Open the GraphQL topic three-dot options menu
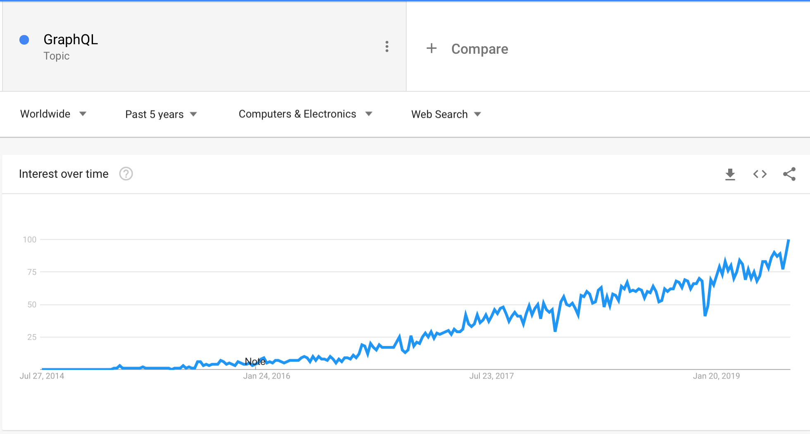The image size is (810, 434). coord(387,47)
